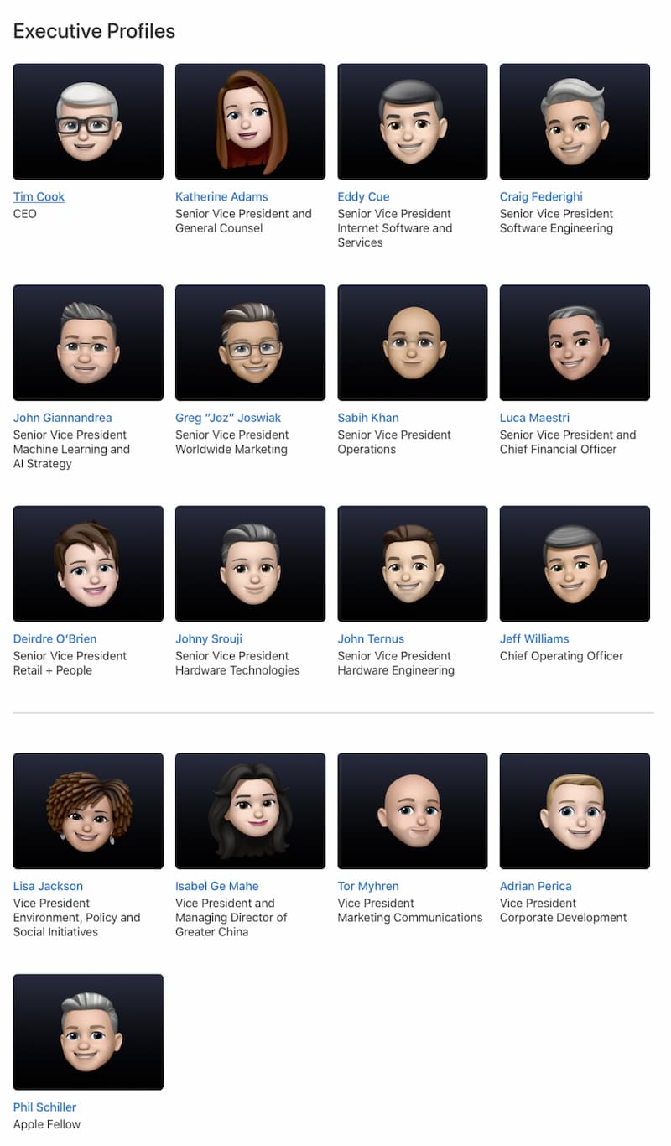
Task: Open the Tim Cook profile link
Action: (39, 197)
